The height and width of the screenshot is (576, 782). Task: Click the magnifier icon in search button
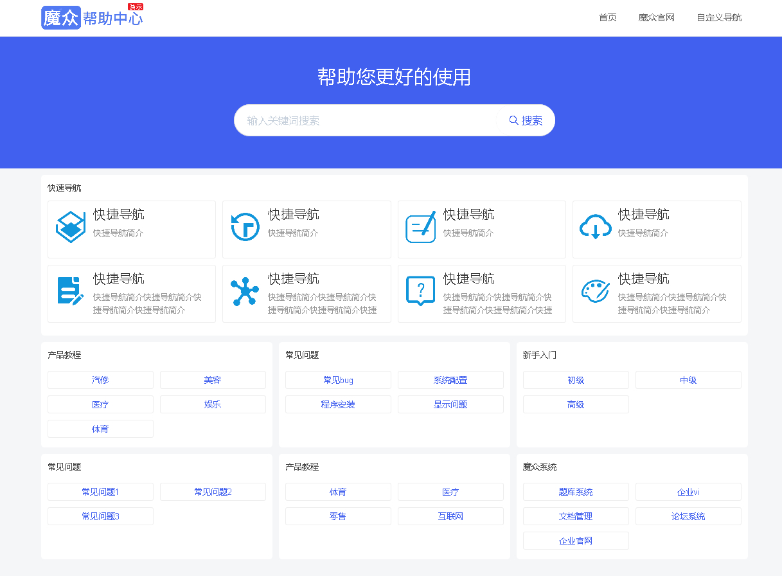(513, 120)
